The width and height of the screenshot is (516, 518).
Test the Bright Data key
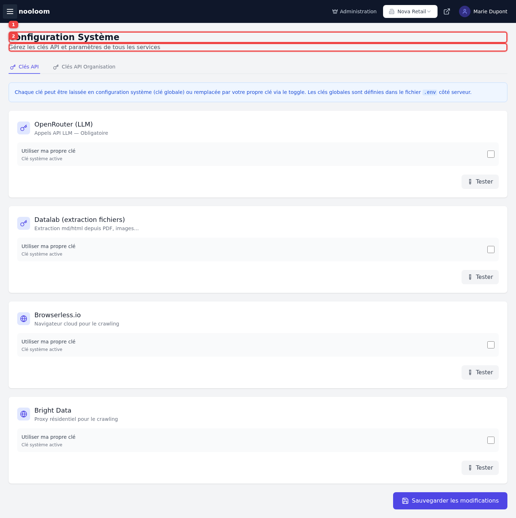pos(480,468)
